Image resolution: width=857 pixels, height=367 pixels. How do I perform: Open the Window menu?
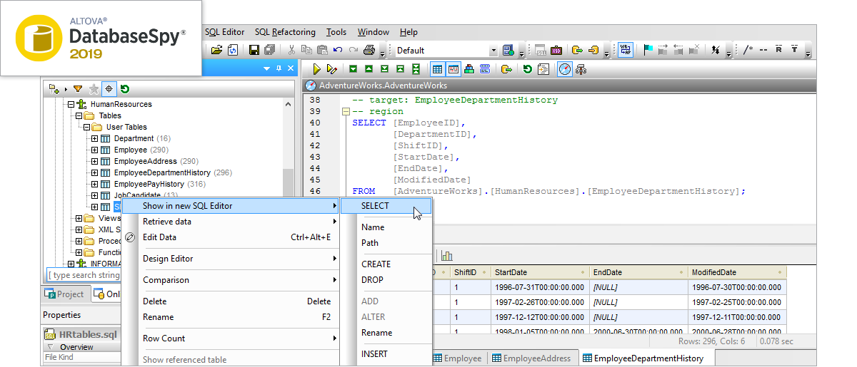(374, 32)
